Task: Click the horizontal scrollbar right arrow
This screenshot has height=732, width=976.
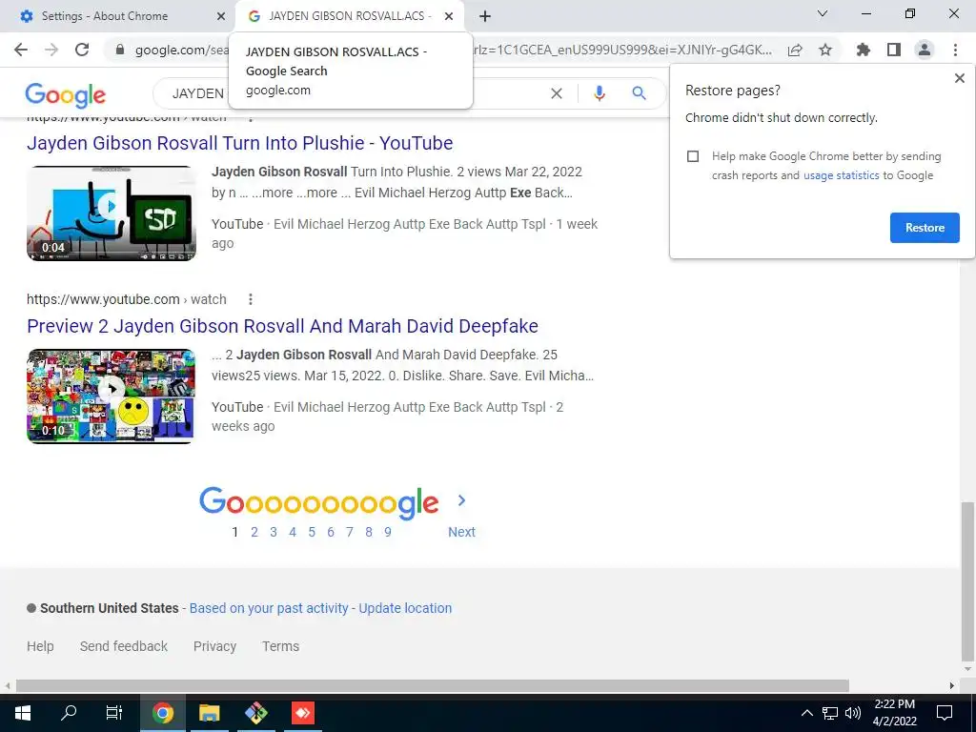Action: coord(952,685)
